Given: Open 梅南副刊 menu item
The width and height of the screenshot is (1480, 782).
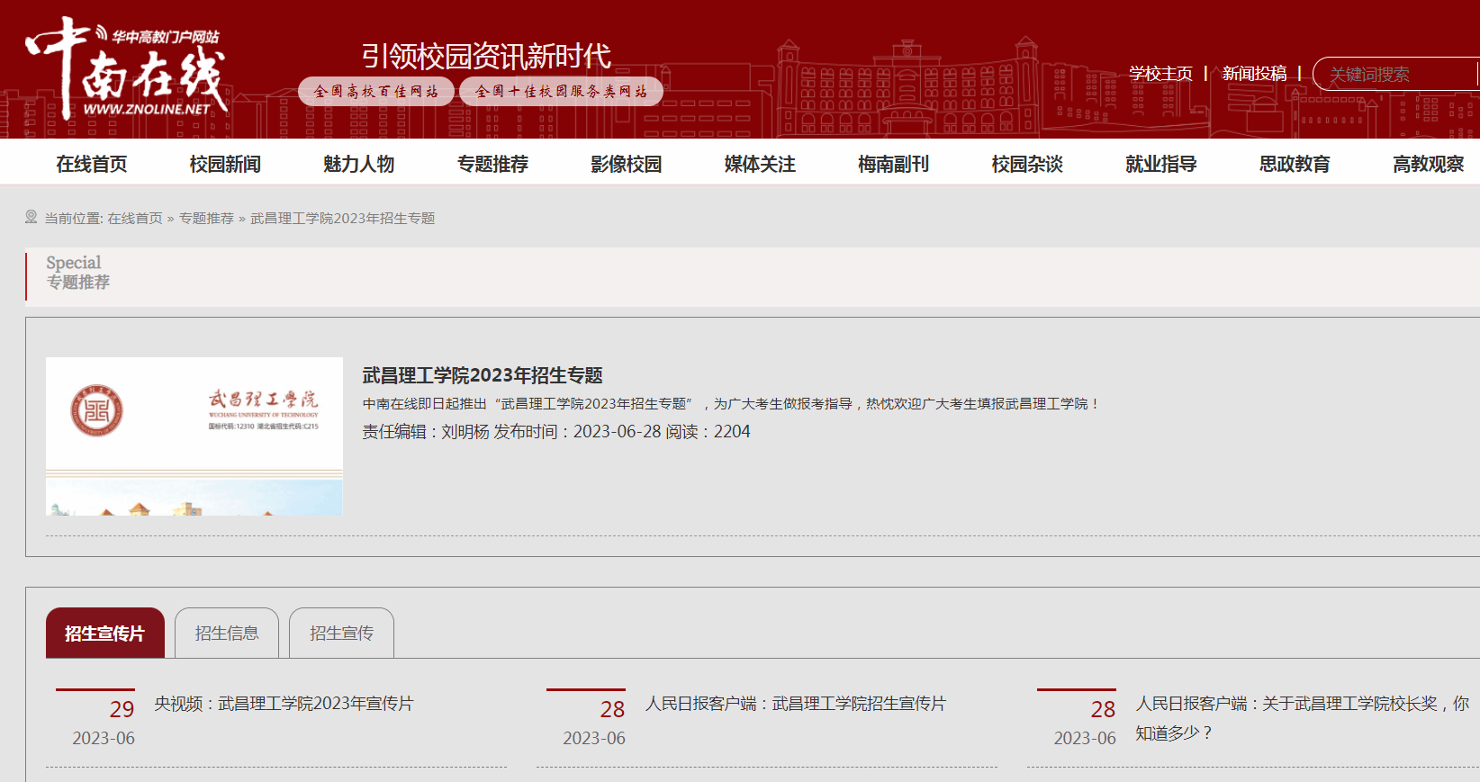Looking at the screenshot, I should click(894, 164).
